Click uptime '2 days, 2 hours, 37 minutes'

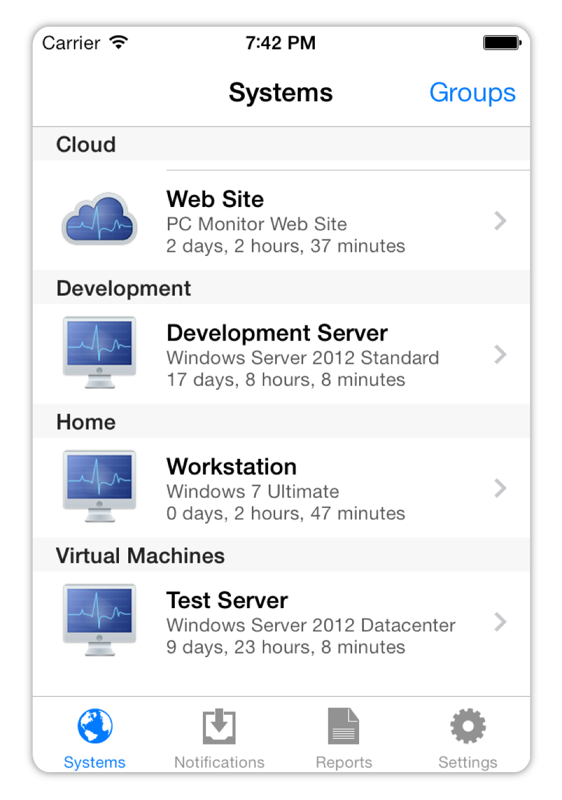[286, 246]
